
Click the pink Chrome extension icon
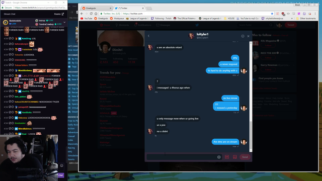click(x=299, y=14)
